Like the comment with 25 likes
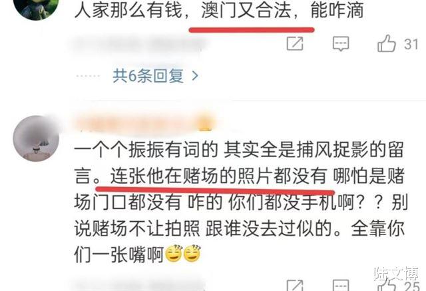The height and width of the screenshot is (291, 426). click(x=386, y=285)
